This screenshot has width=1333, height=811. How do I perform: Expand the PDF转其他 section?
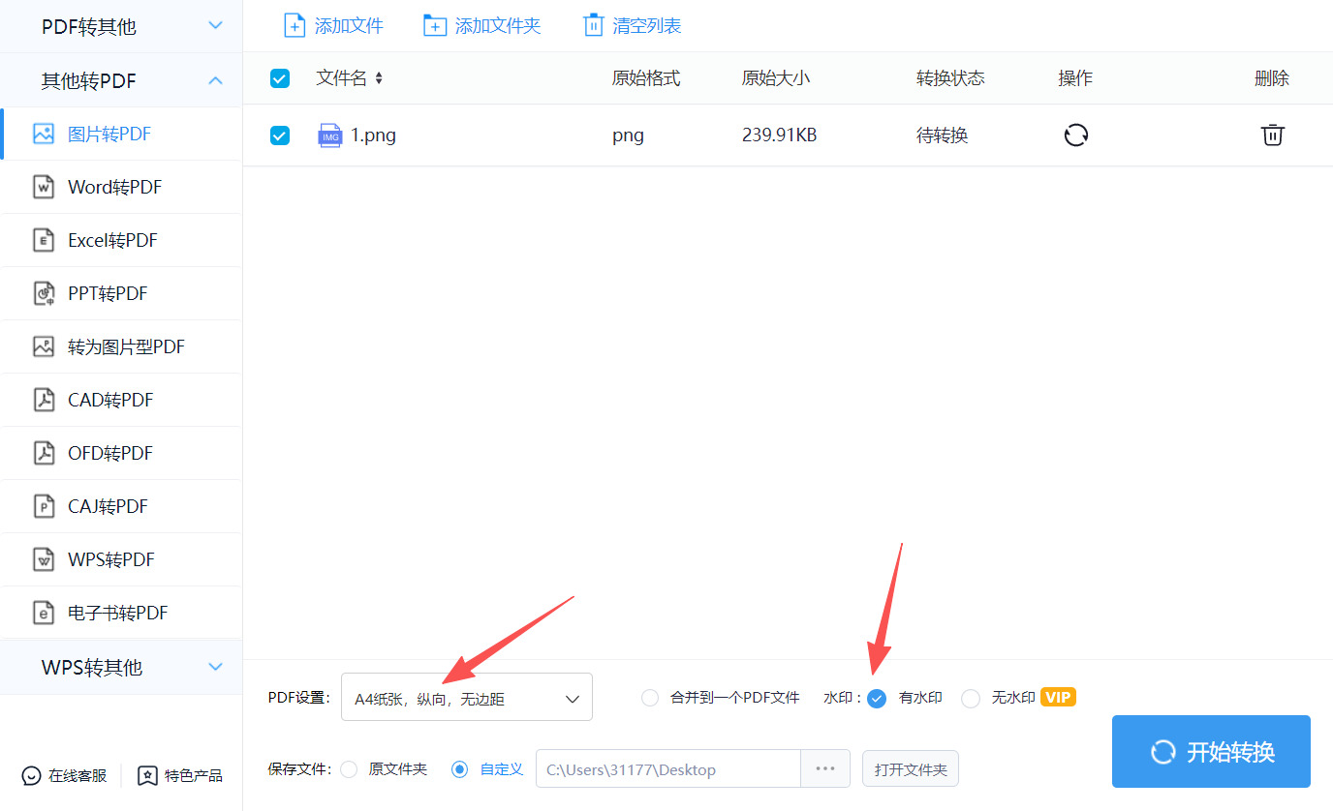(121, 26)
